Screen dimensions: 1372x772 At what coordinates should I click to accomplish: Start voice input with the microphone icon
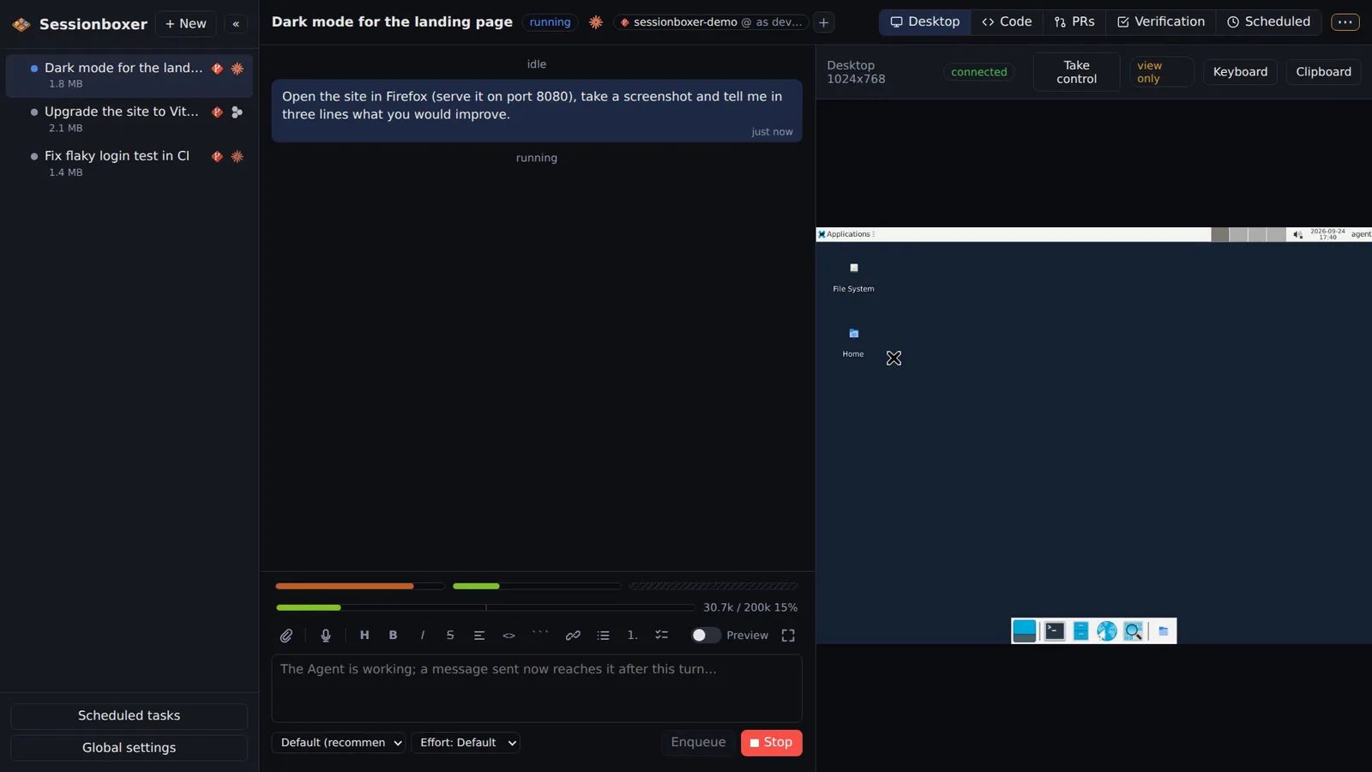326,636
